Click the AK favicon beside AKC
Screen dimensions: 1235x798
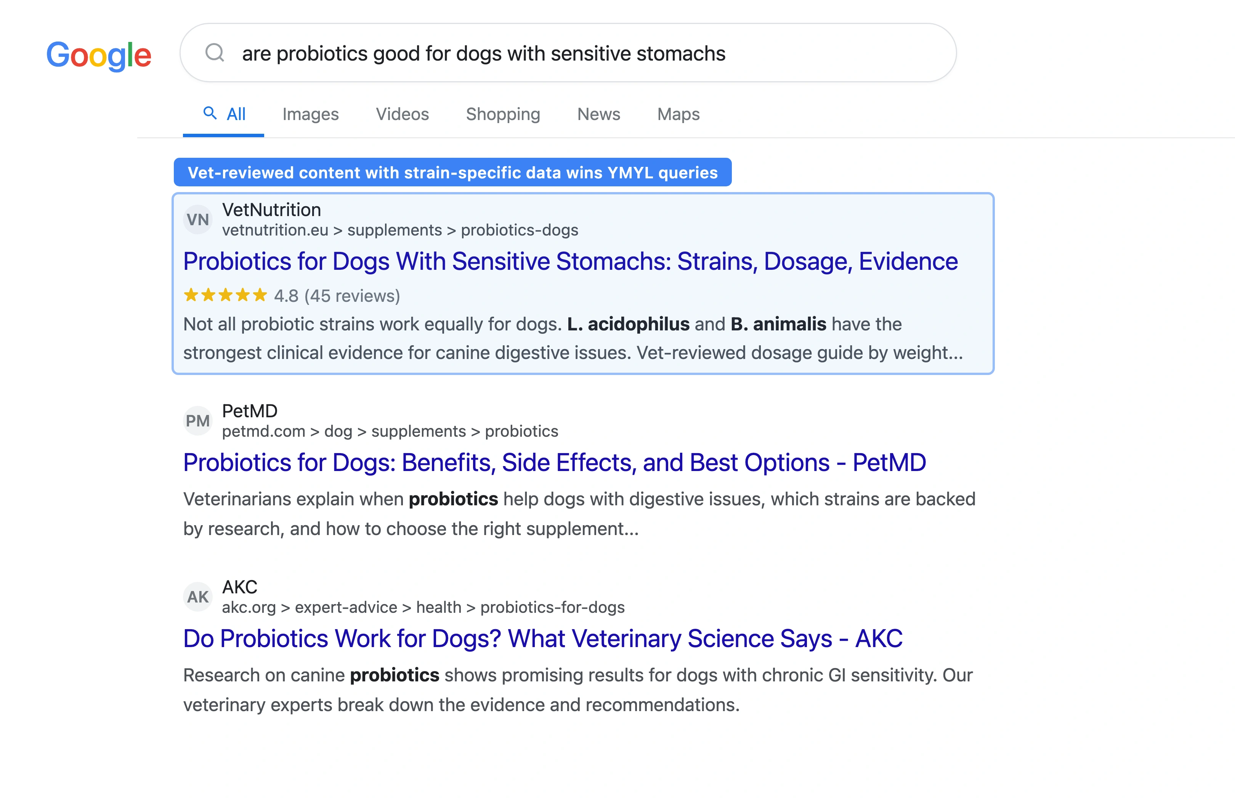click(x=197, y=596)
